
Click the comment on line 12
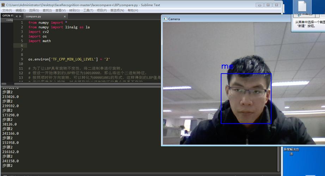(87, 73)
